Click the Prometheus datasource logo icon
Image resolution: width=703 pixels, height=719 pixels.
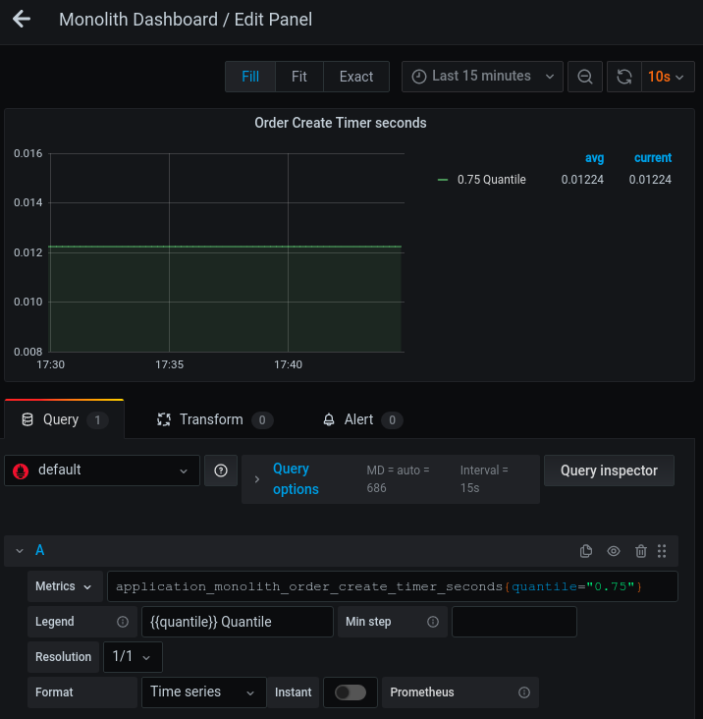[x=21, y=470]
